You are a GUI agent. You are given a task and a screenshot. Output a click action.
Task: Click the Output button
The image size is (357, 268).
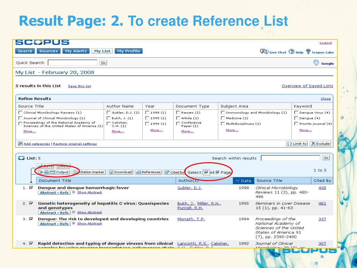(x=53, y=172)
